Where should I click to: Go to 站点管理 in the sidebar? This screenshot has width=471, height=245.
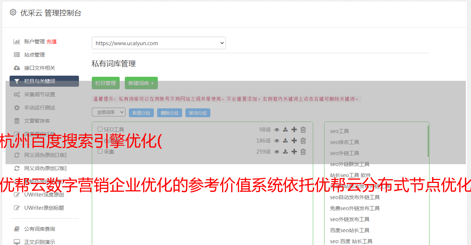click(35, 55)
